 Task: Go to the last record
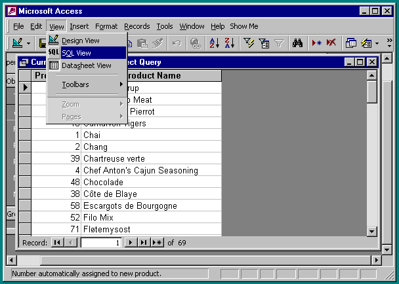(144, 243)
